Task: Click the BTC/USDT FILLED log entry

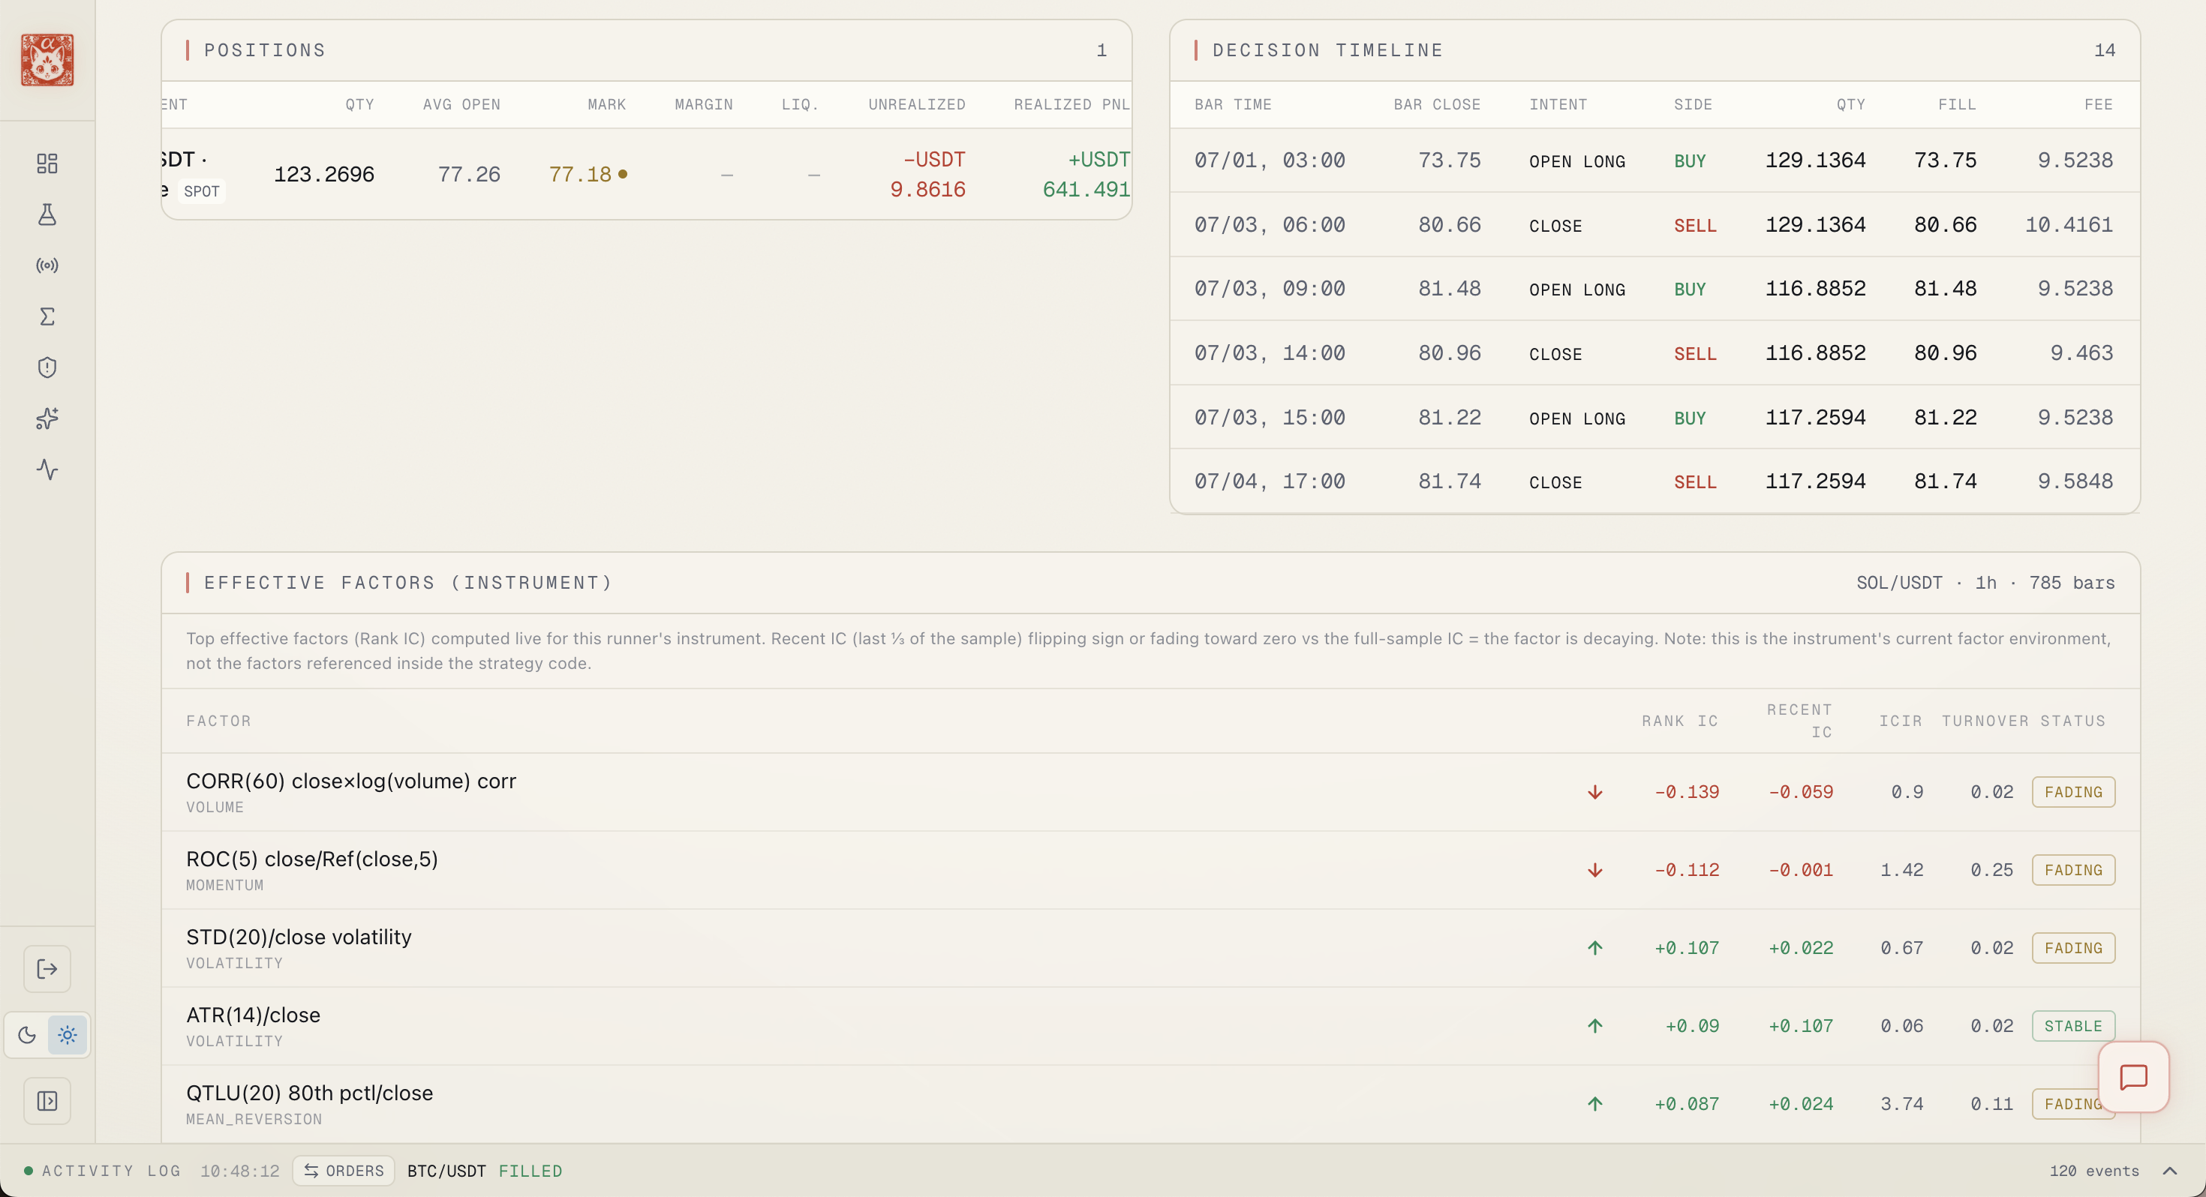Action: pyautogui.click(x=485, y=1171)
